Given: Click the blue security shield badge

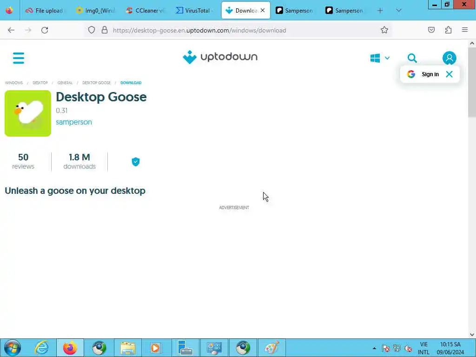Looking at the screenshot, I should tap(136, 162).
